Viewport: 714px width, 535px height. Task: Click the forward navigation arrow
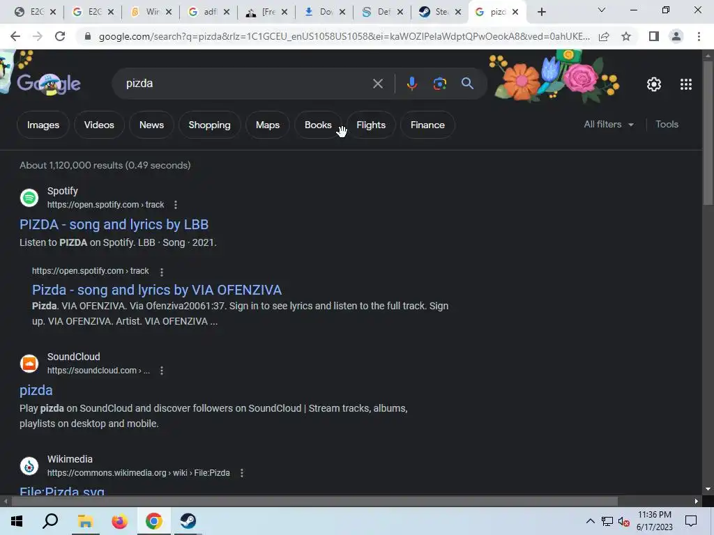[x=38, y=36]
